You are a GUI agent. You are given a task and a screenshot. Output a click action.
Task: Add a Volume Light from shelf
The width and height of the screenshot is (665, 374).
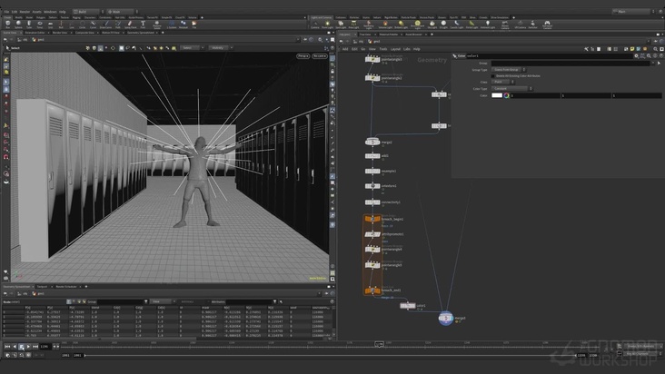click(x=385, y=25)
